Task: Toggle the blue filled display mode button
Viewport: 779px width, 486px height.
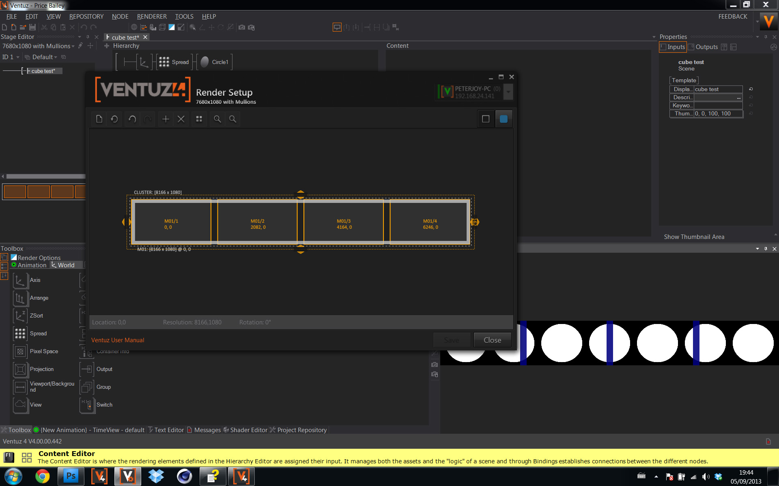Action: 504,119
